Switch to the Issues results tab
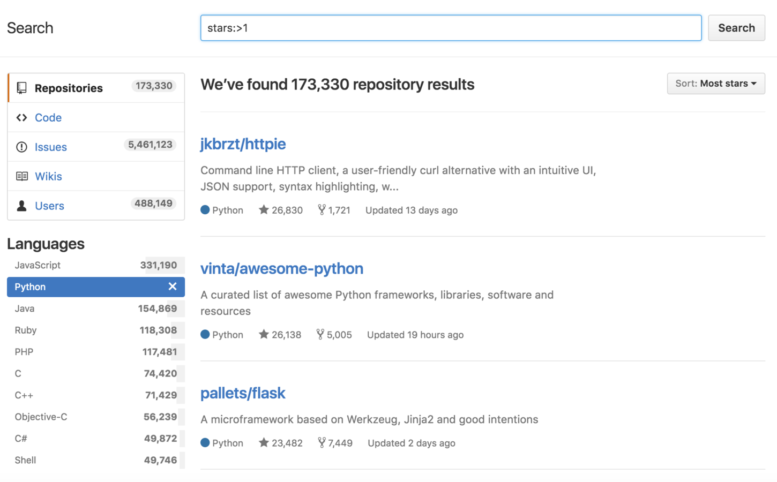Screen dimensions: 777x482 tap(96, 147)
